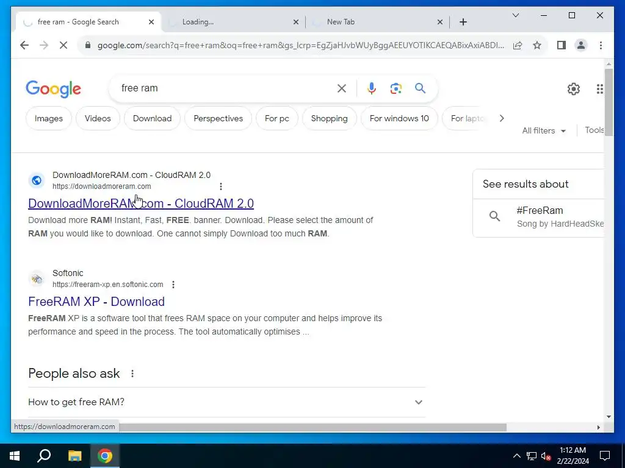
Task: Click the #FreeRam song result
Action: (x=538, y=218)
